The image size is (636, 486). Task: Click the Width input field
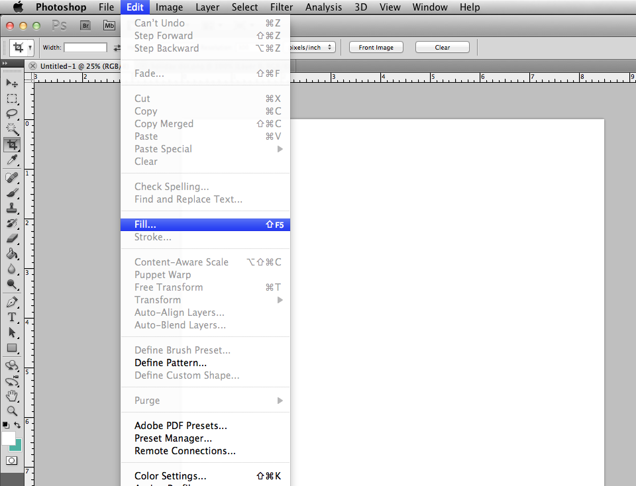point(85,48)
